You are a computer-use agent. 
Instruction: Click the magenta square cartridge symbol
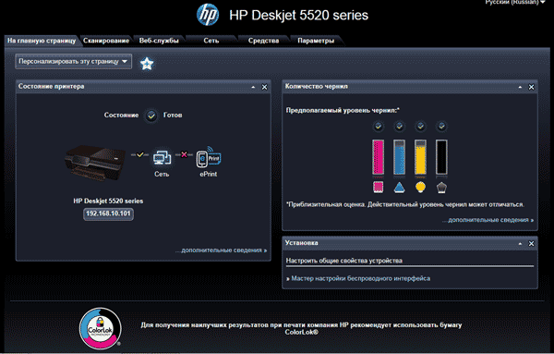[x=378, y=187]
